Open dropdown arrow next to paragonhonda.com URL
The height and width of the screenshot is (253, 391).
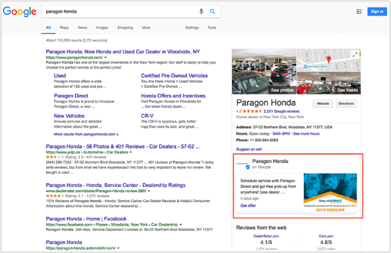(105, 57)
